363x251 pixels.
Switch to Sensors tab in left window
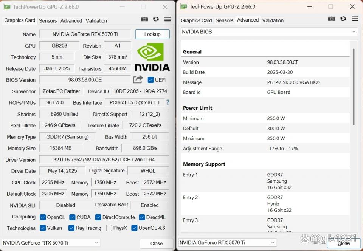pos(48,21)
